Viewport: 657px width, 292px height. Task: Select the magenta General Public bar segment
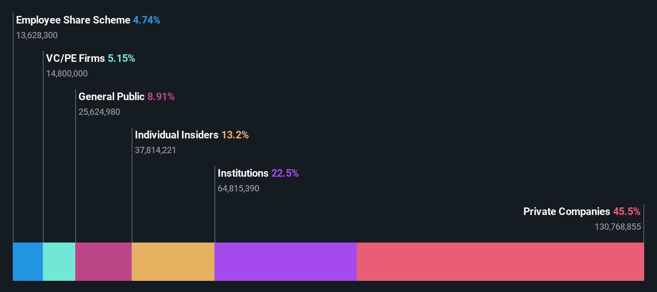click(x=103, y=262)
